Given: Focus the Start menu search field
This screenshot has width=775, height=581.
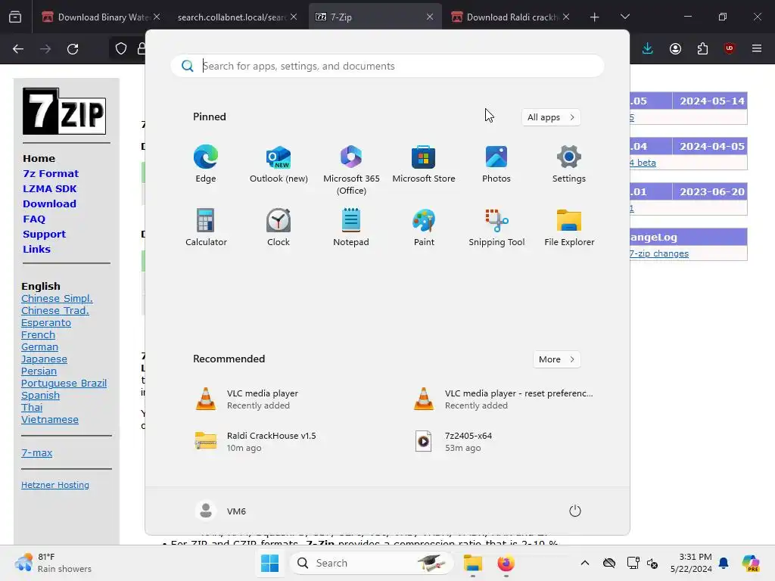Looking at the screenshot, I should click(x=387, y=66).
